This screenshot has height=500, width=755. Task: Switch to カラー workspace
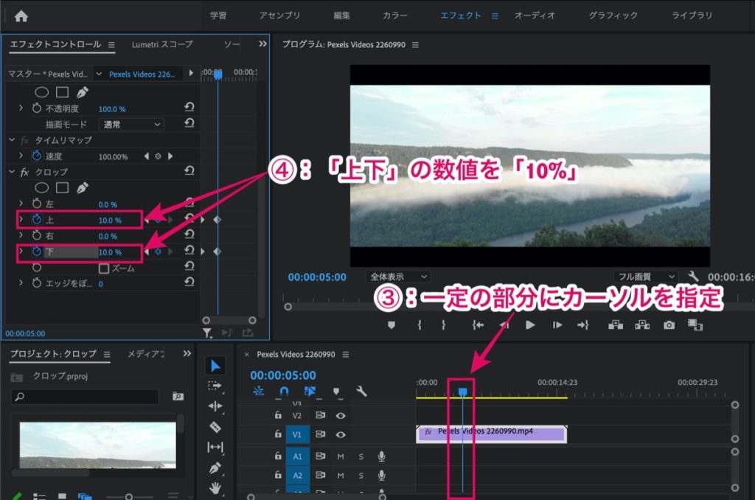coord(395,15)
